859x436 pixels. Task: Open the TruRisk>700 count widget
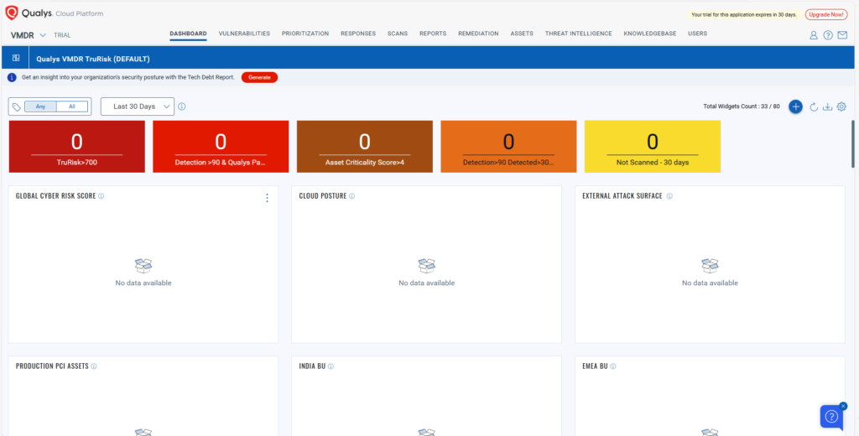(77, 147)
